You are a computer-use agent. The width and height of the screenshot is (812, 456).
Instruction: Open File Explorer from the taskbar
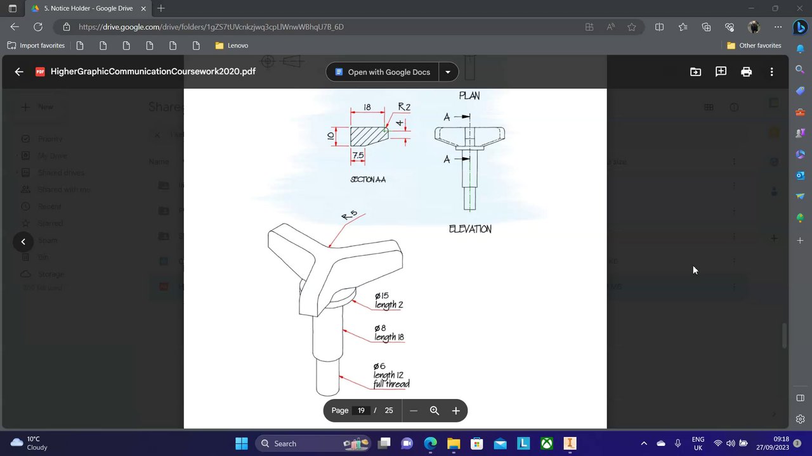click(454, 443)
